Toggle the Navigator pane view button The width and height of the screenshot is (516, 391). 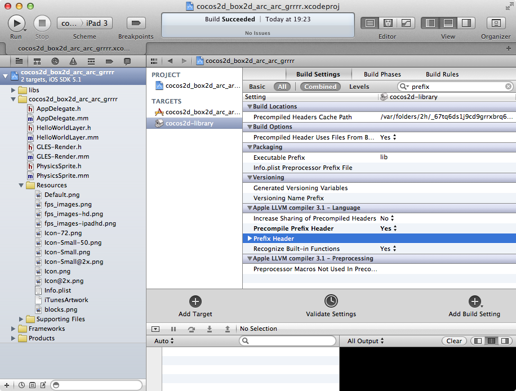click(x=430, y=23)
